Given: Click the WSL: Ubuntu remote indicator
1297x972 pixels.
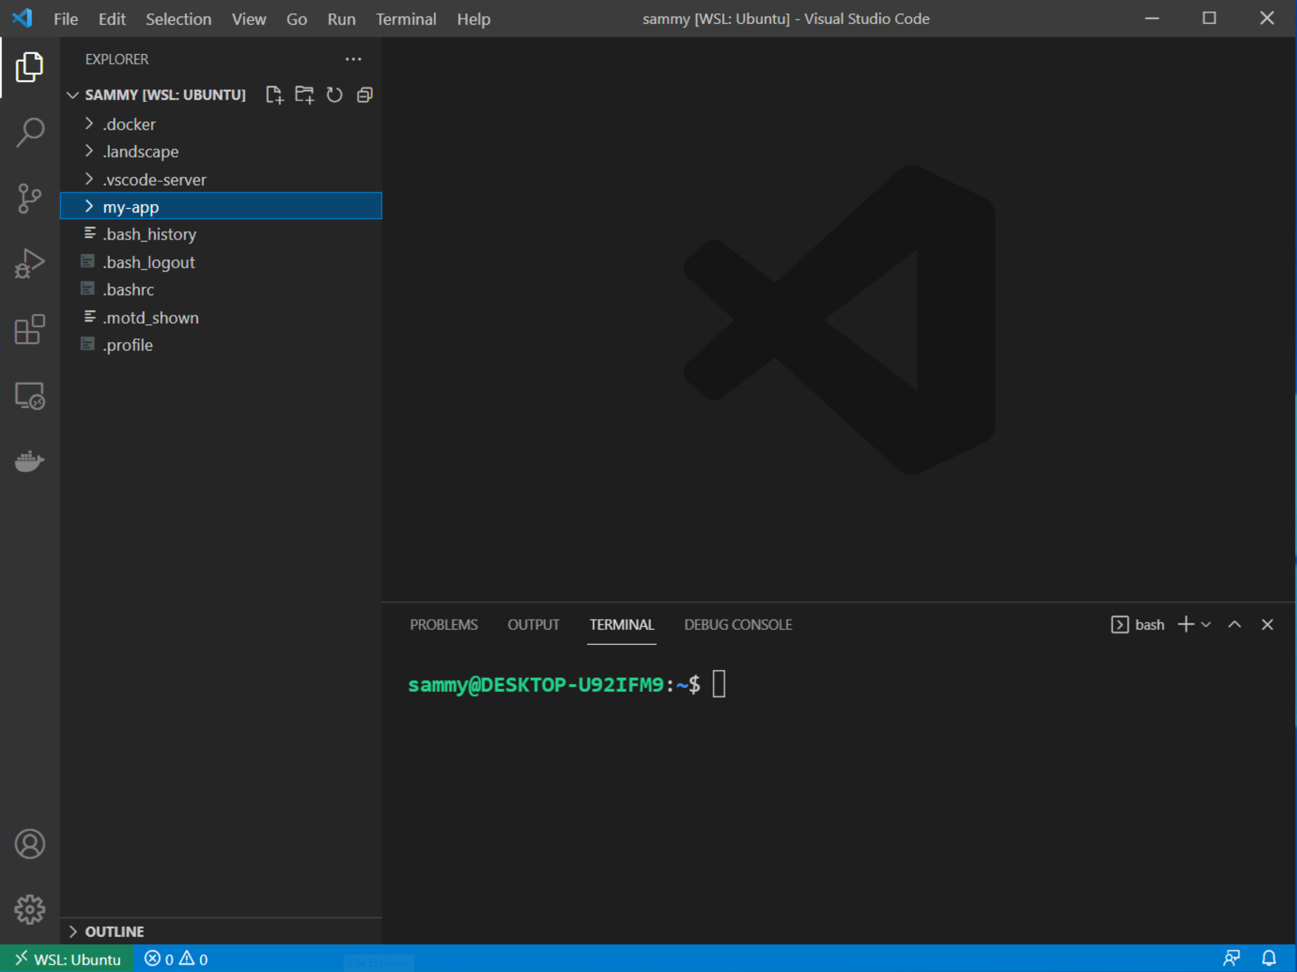Looking at the screenshot, I should point(67,959).
